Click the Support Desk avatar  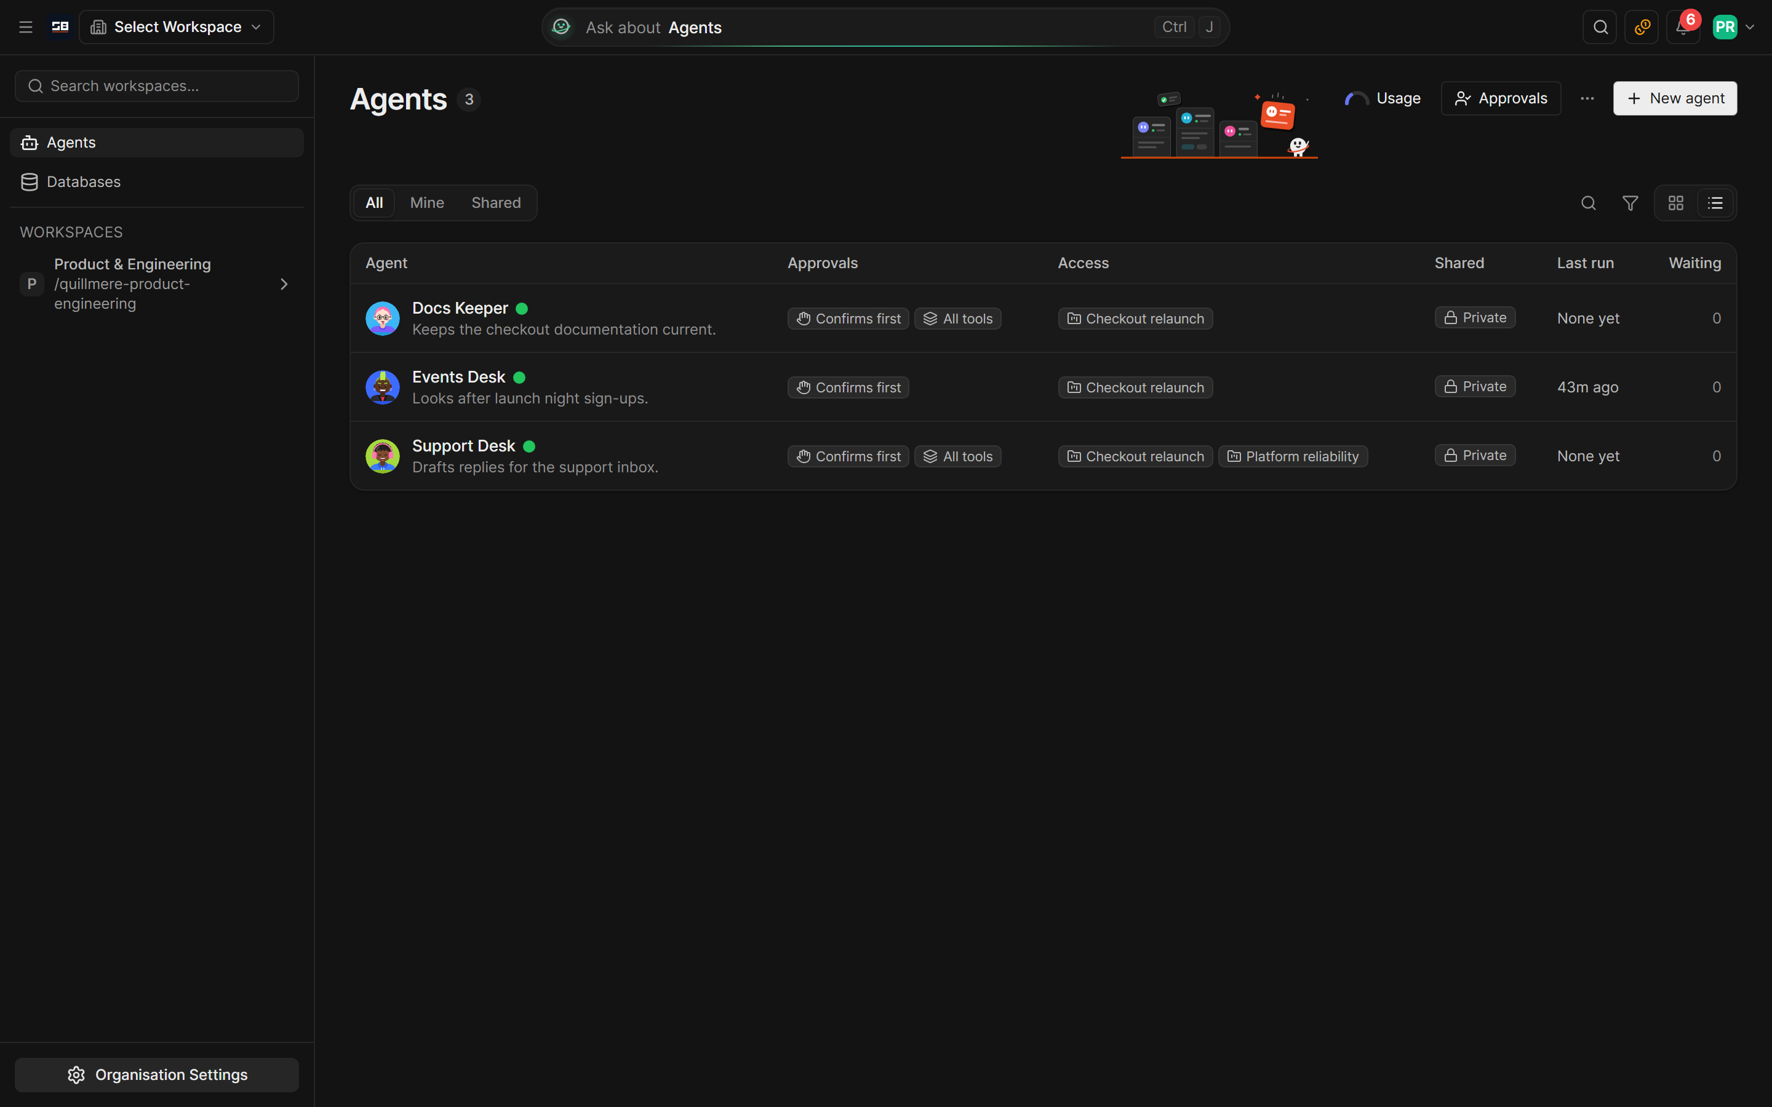click(382, 456)
